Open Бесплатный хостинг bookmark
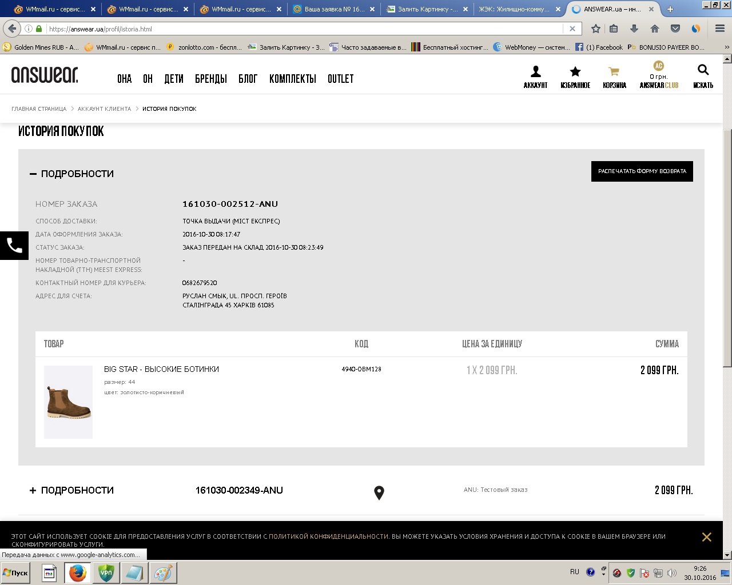The image size is (732, 585). click(451, 47)
